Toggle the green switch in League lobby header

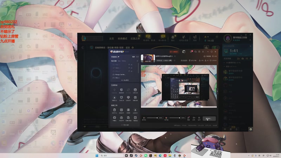216,47
